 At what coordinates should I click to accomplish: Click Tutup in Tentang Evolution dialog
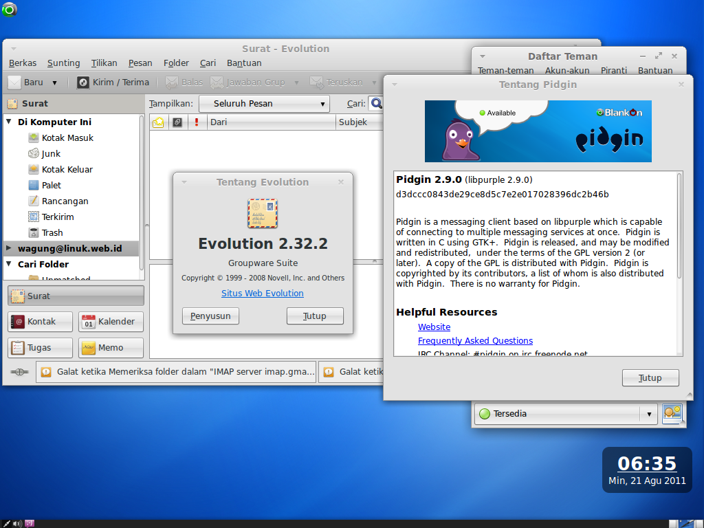coord(315,316)
